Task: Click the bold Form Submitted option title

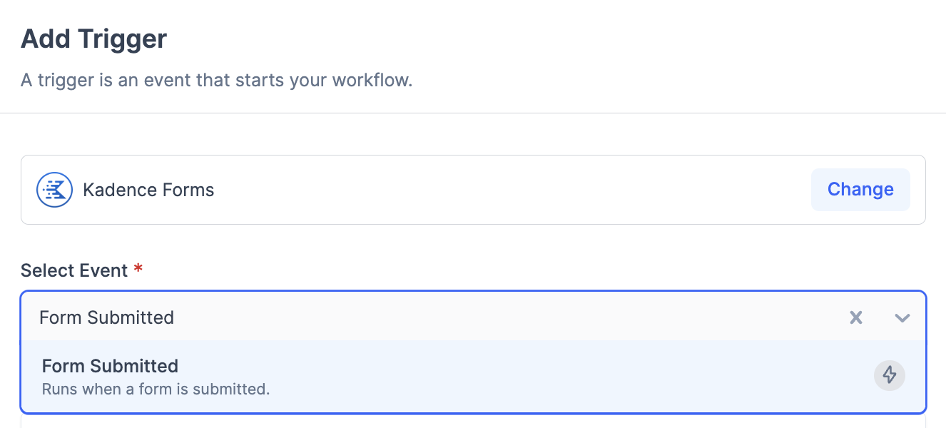Action: click(x=110, y=366)
